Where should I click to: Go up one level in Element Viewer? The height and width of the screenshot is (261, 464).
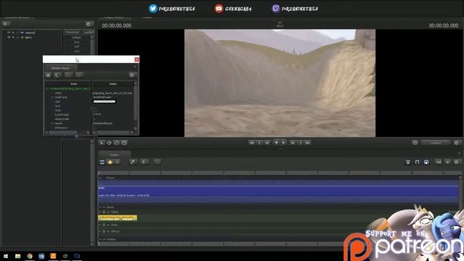pyautogui.click(x=57, y=75)
